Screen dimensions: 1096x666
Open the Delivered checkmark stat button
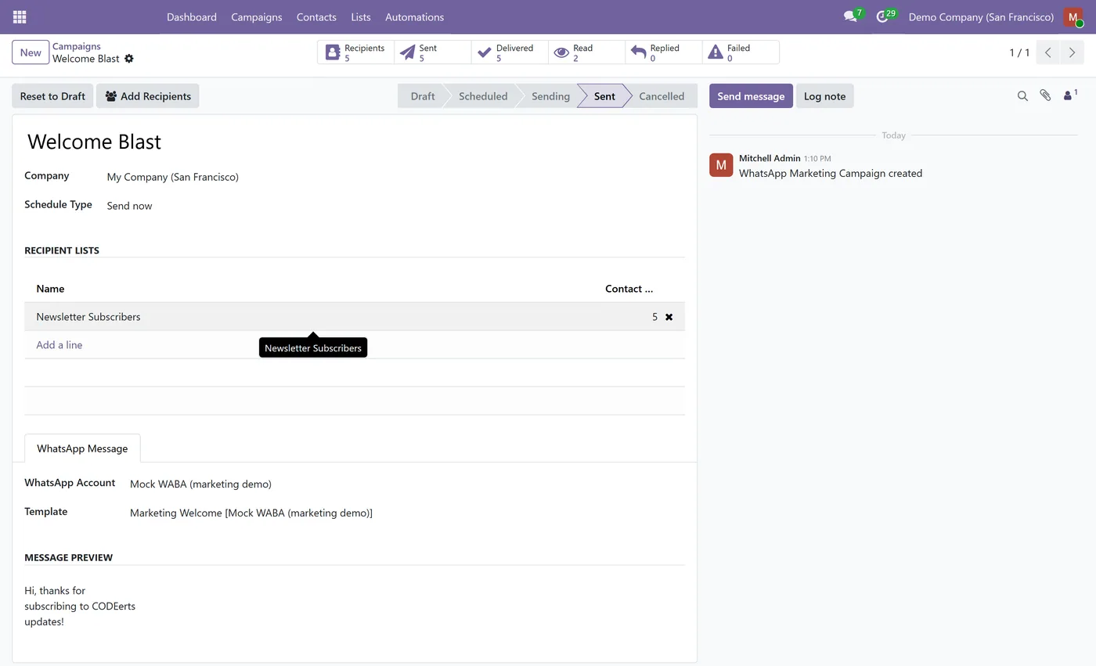pyautogui.click(x=509, y=52)
